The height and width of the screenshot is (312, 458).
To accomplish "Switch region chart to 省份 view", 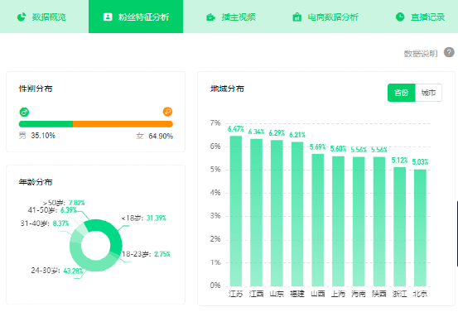I will (x=402, y=93).
